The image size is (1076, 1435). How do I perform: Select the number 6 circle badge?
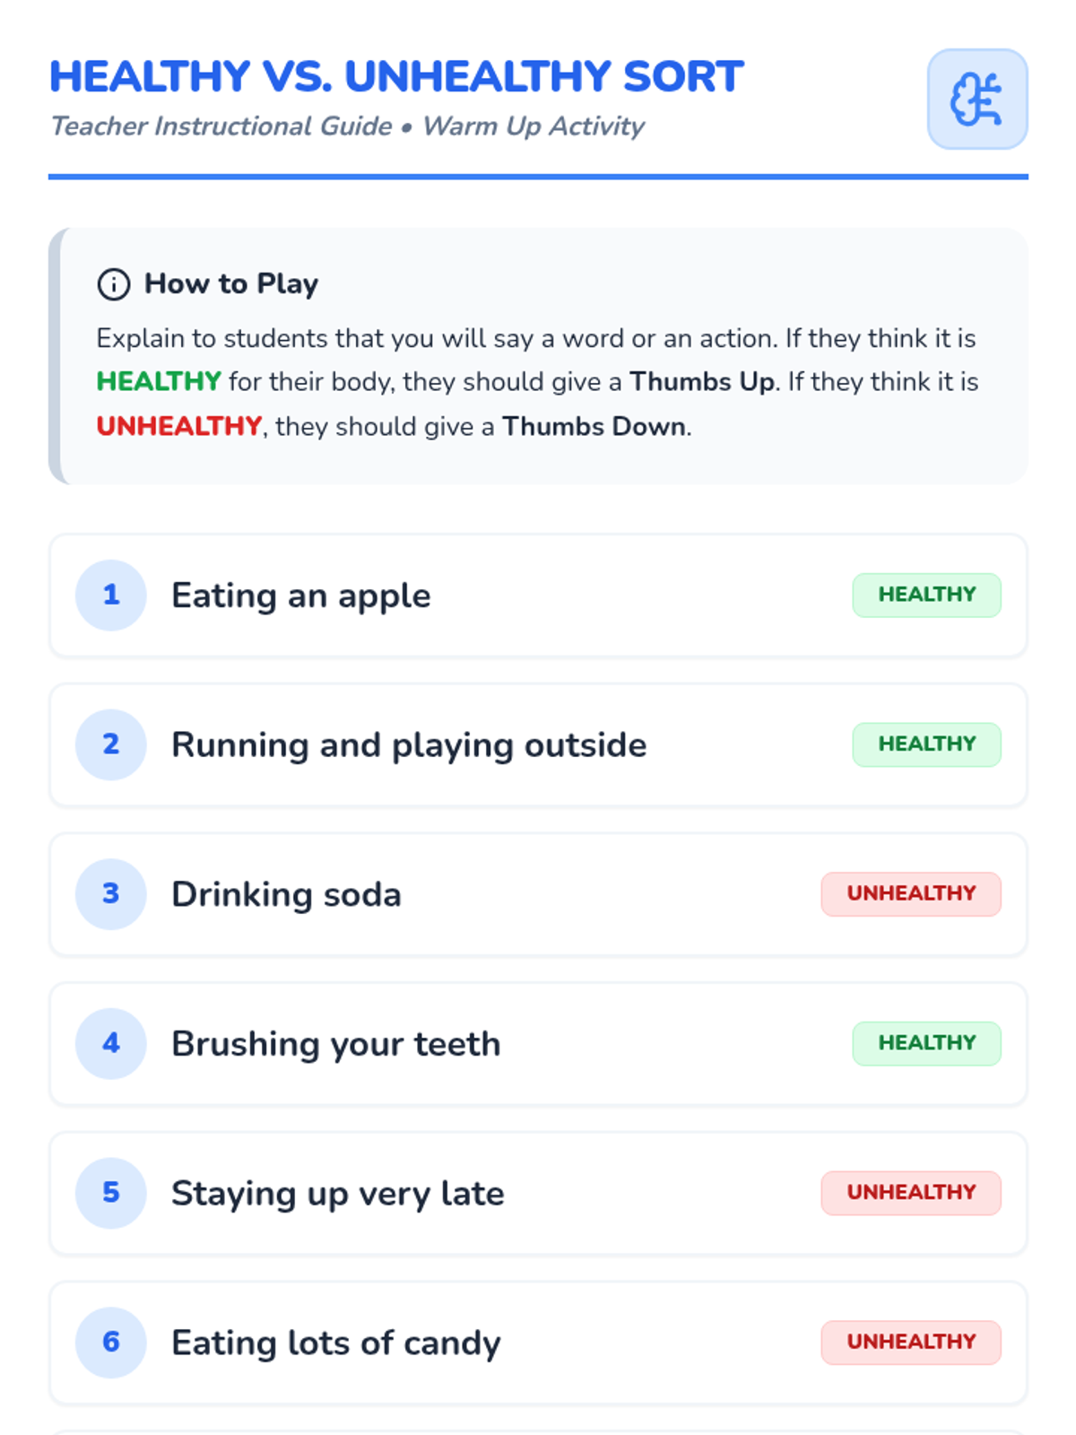point(111,1343)
